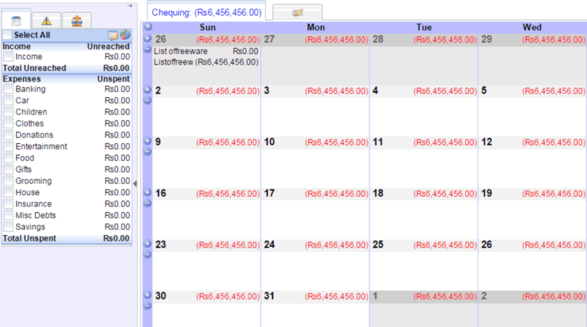Click the minus icon for week of 30
587x327 pixels.
(147, 305)
